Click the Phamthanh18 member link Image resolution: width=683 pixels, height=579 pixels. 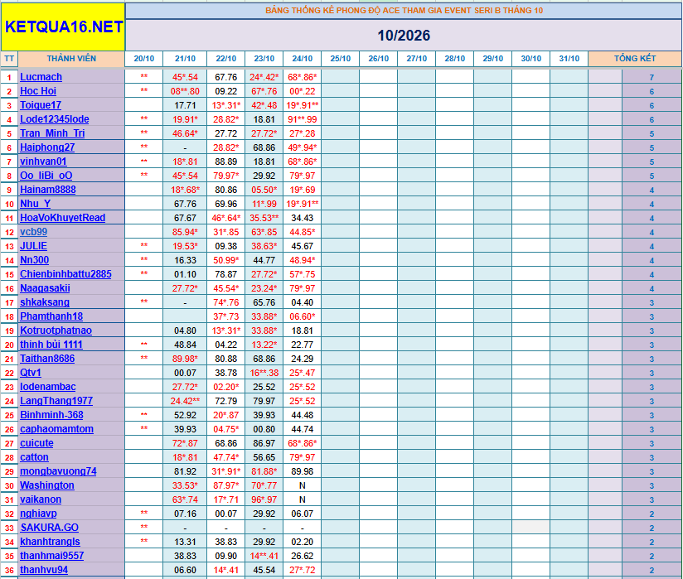click(x=51, y=316)
